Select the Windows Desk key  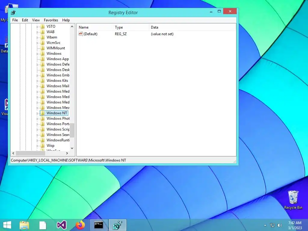coord(58,70)
